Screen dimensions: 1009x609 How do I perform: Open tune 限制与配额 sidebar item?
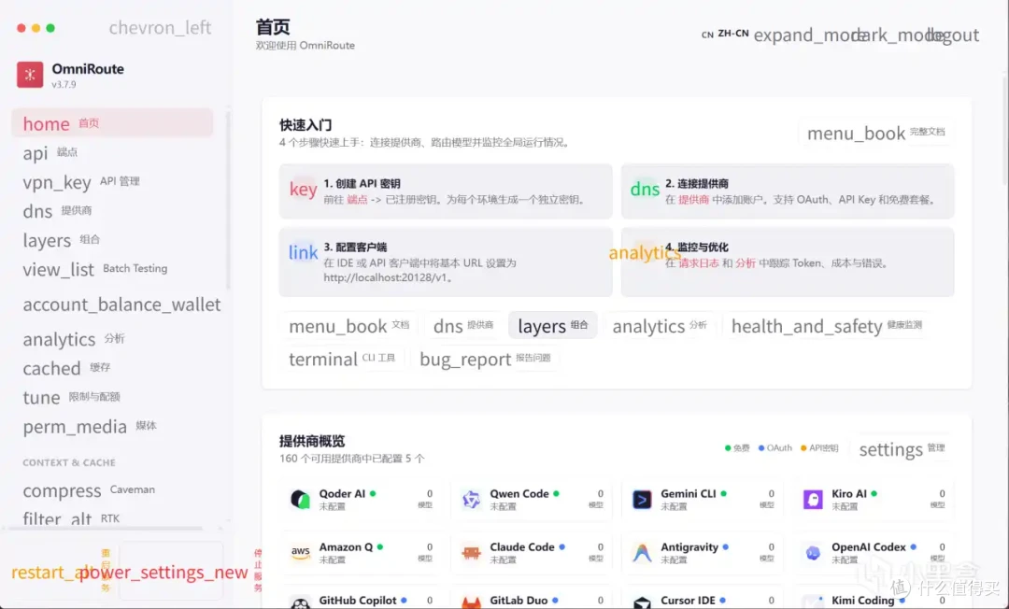pyautogui.click(x=112, y=397)
